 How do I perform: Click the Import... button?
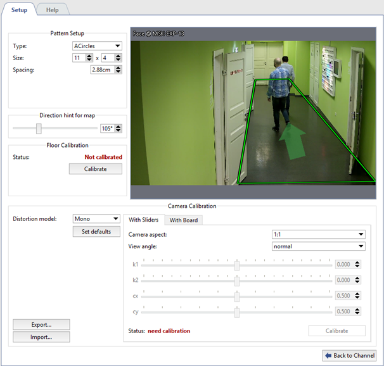point(41,337)
